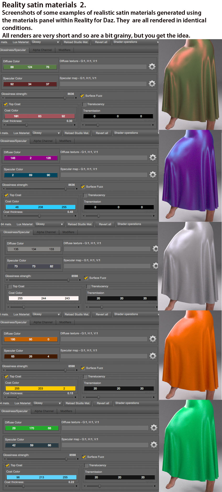Enable Translucency checkbox in orange satin panel
This screenshot has height=492, width=222.
click(85, 377)
